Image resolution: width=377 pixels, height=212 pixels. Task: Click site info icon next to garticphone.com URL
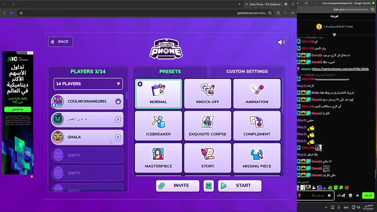pyautogui.click(x=270, y=13)
